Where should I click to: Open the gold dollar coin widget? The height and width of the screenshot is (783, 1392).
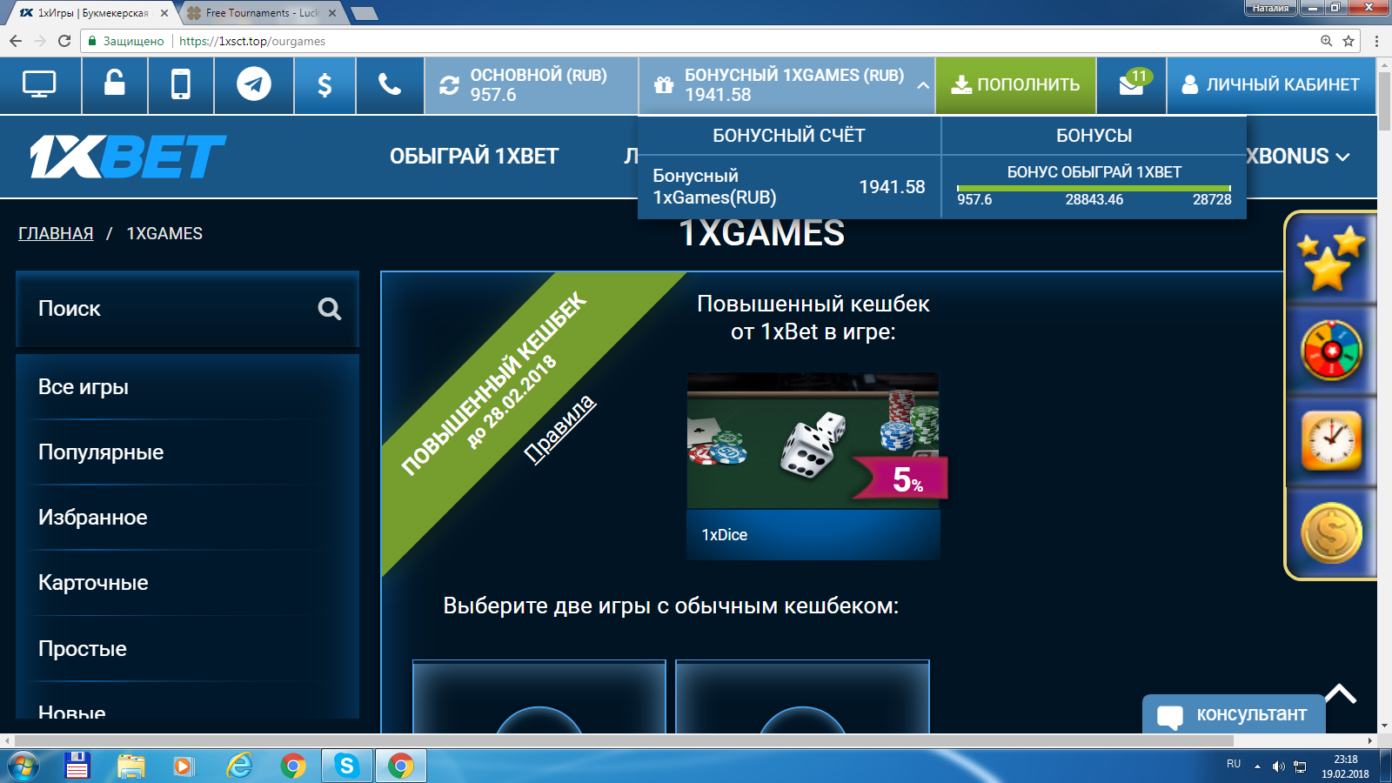point(1331,532)
